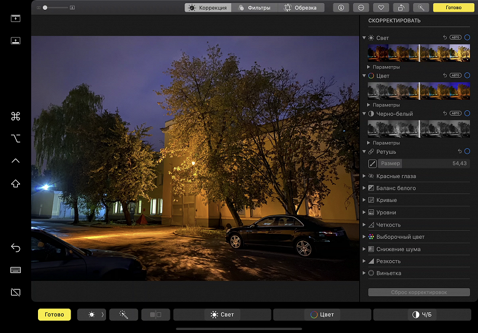
Task: Switch to the Фильтры tab
Action: (254, 7)
